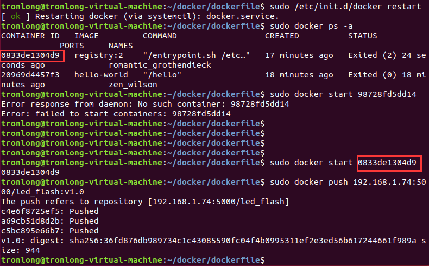Click the STATUS column header
429x266 pixels.
(x=363, y=36)
